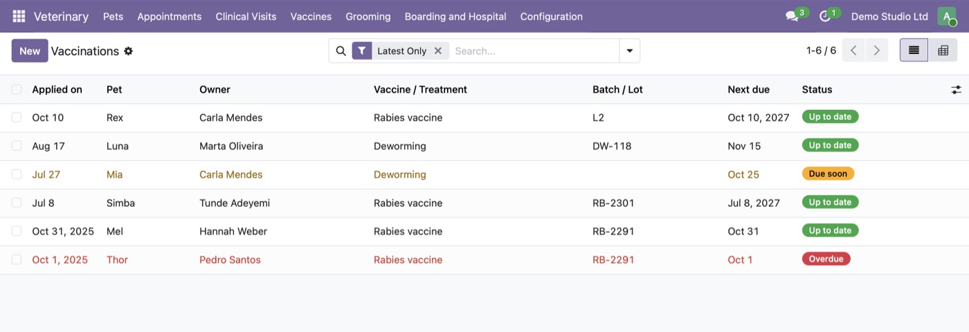Expand the search options dropdown arrow
Image resolution: width=969 pixels, height=332 pixels.
pyautogui.click(x=629, y=50)
